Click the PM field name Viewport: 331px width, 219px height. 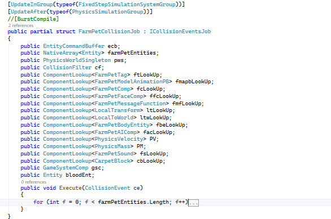(x=140, y=146)
